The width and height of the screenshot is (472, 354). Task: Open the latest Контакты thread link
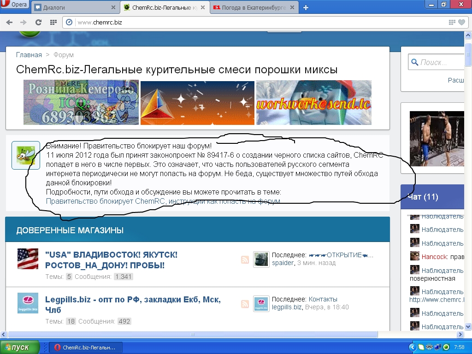[x=323, y=299]
